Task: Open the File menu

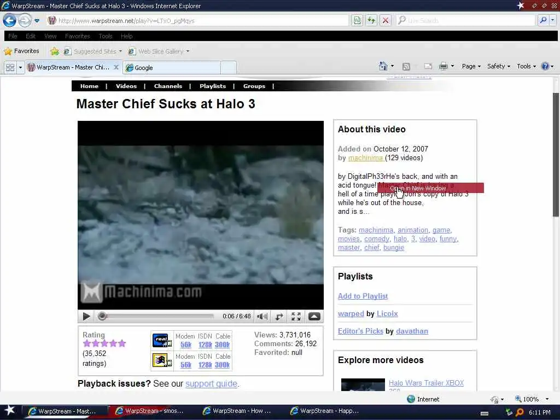Action: click(13, 36)
